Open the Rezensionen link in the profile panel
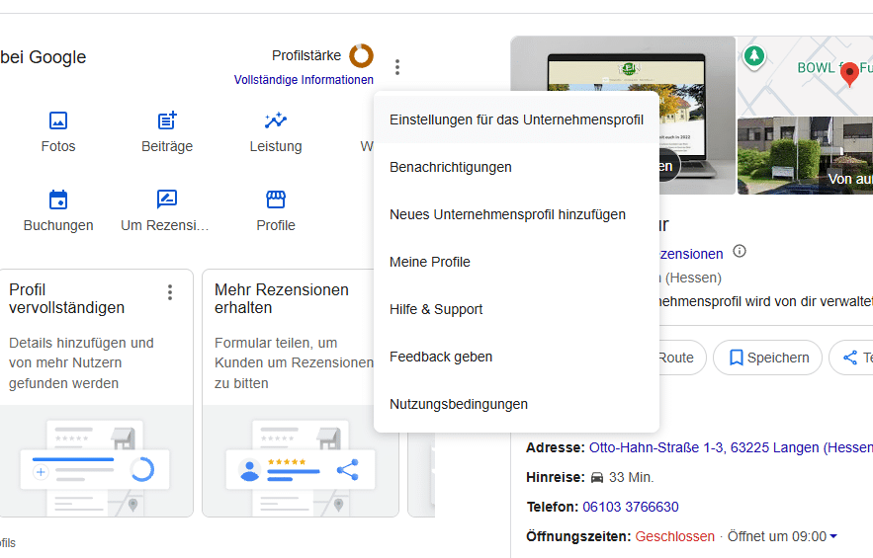Screen dimensions: 873x558 (691, 254)
